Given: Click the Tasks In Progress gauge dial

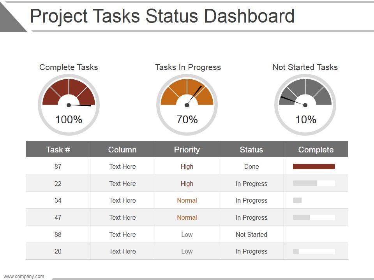Looking at the screenshot, I should pyautogui.click(x=187, y=93).
